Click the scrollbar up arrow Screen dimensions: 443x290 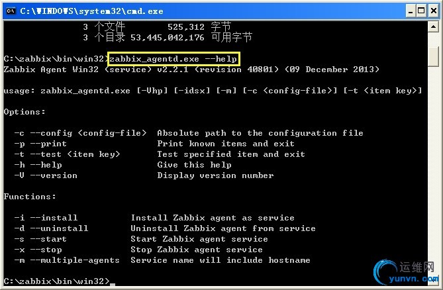tap(433, 28)
